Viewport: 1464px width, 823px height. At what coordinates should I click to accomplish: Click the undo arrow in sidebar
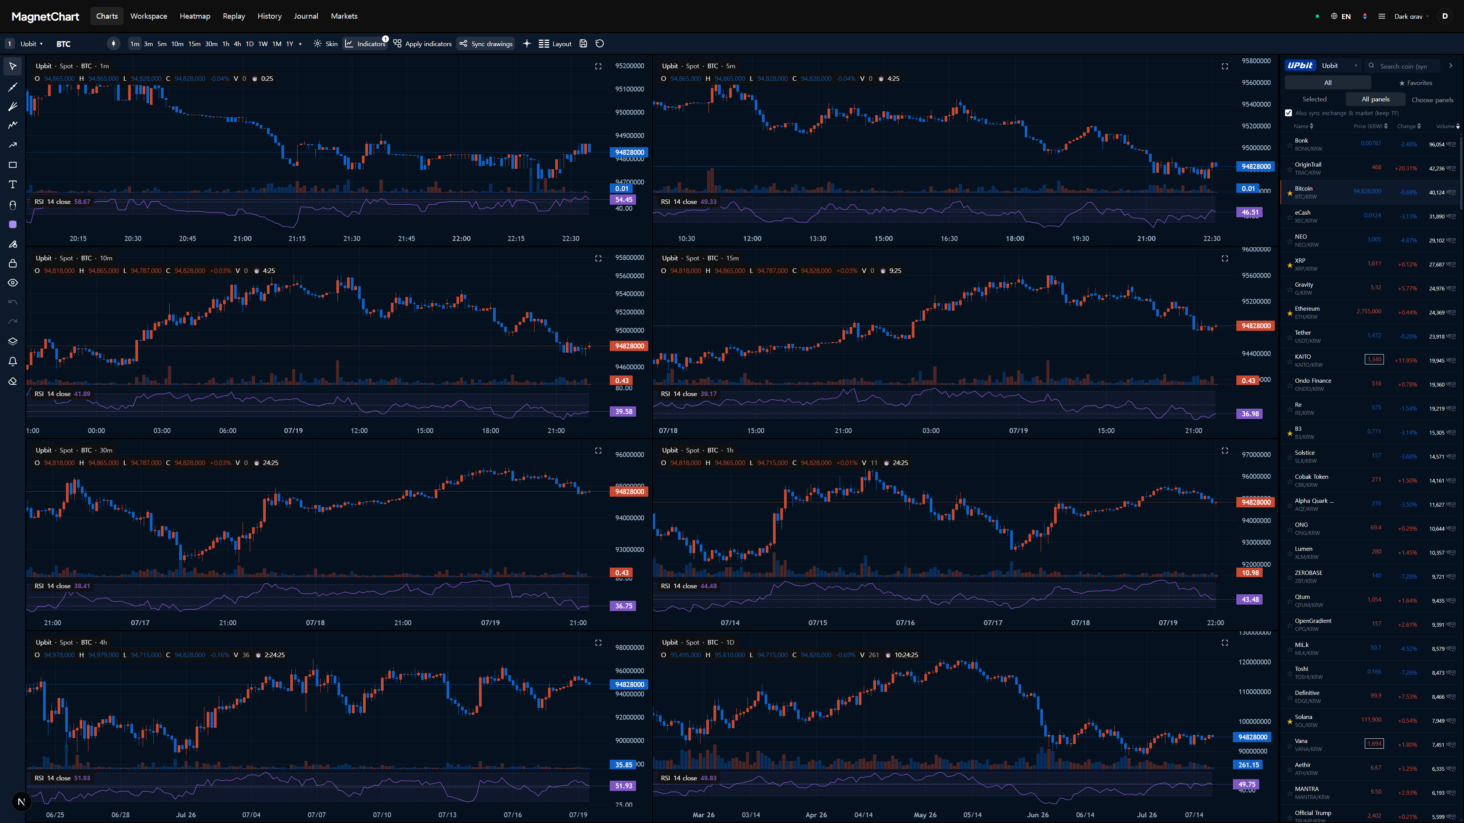click(x=13, y=302)
